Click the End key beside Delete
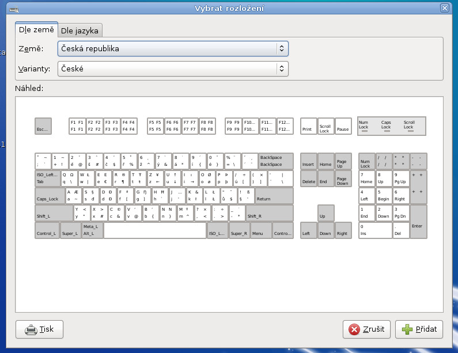Screen dimensions: 458x353 pyautogui.click(x=326, y=179)
